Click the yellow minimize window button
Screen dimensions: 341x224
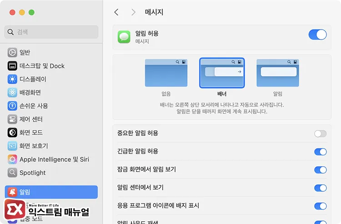point(22,12)
